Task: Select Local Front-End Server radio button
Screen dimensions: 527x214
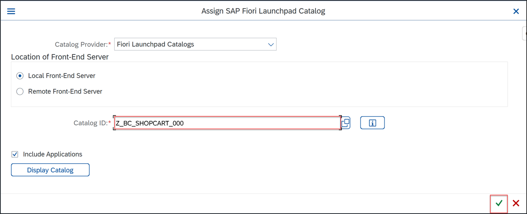Action: [x=20, y=76]
